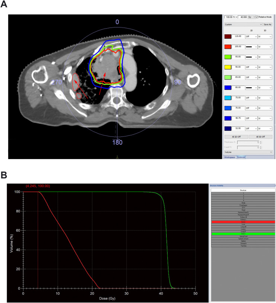This screenshot has height=303, width=276.
Task: Toggle visibility of the Liver structure
Action: [x=243, y=224]
